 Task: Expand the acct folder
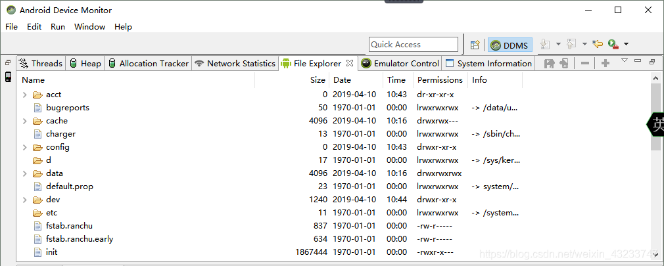24,95
